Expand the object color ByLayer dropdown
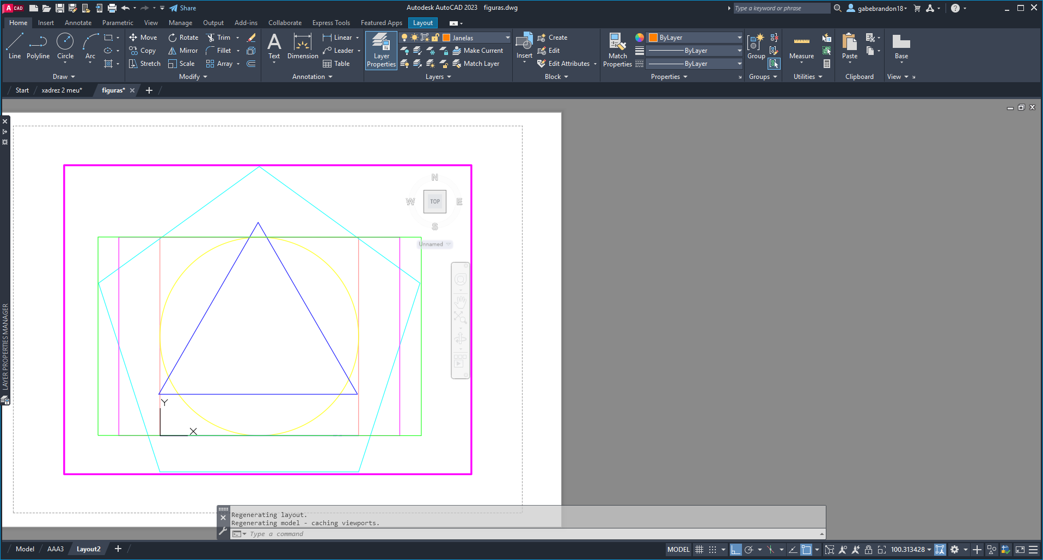The image size is (1043, 560). (739, 37)
